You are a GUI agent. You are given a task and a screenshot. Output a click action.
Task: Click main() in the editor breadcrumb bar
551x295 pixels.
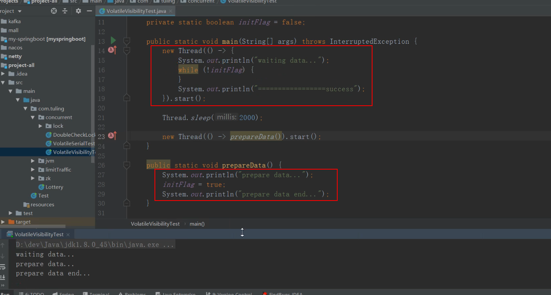coord(197,224)
